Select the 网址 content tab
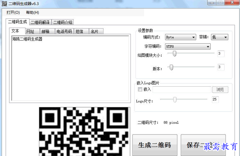The height and width of the screenshot is (156, 240). coord(32,31)
